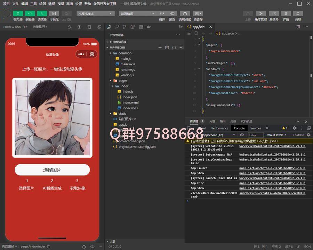Open the Settings (设置) menu
This screenshot has width=313, height=250.
(79, 4)
